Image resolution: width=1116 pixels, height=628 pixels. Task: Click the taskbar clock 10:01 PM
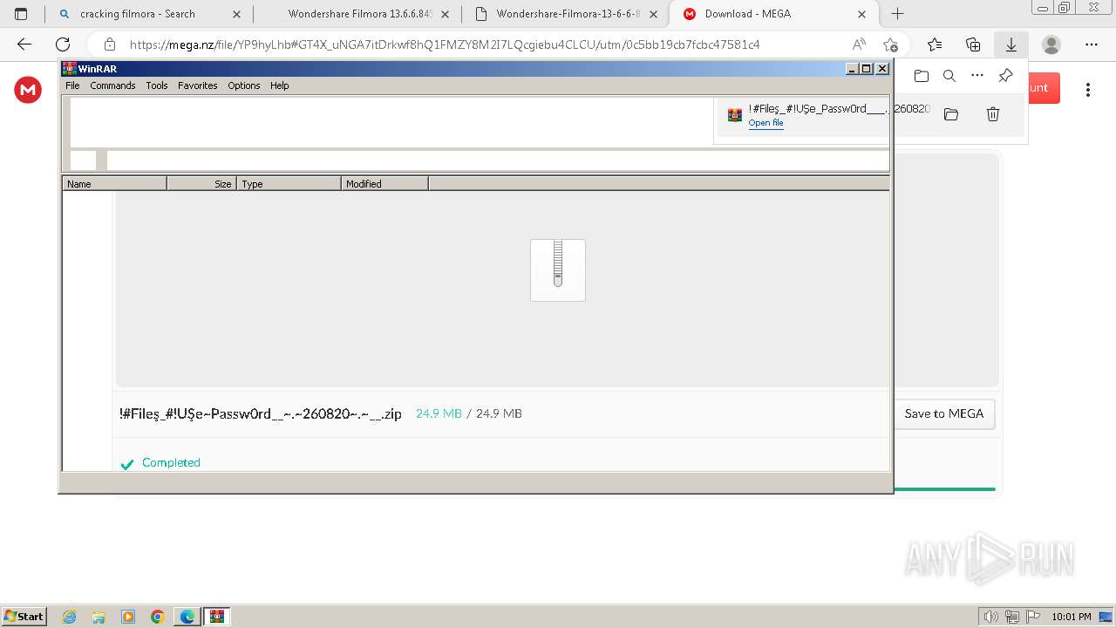click(x=1072, y=617)
